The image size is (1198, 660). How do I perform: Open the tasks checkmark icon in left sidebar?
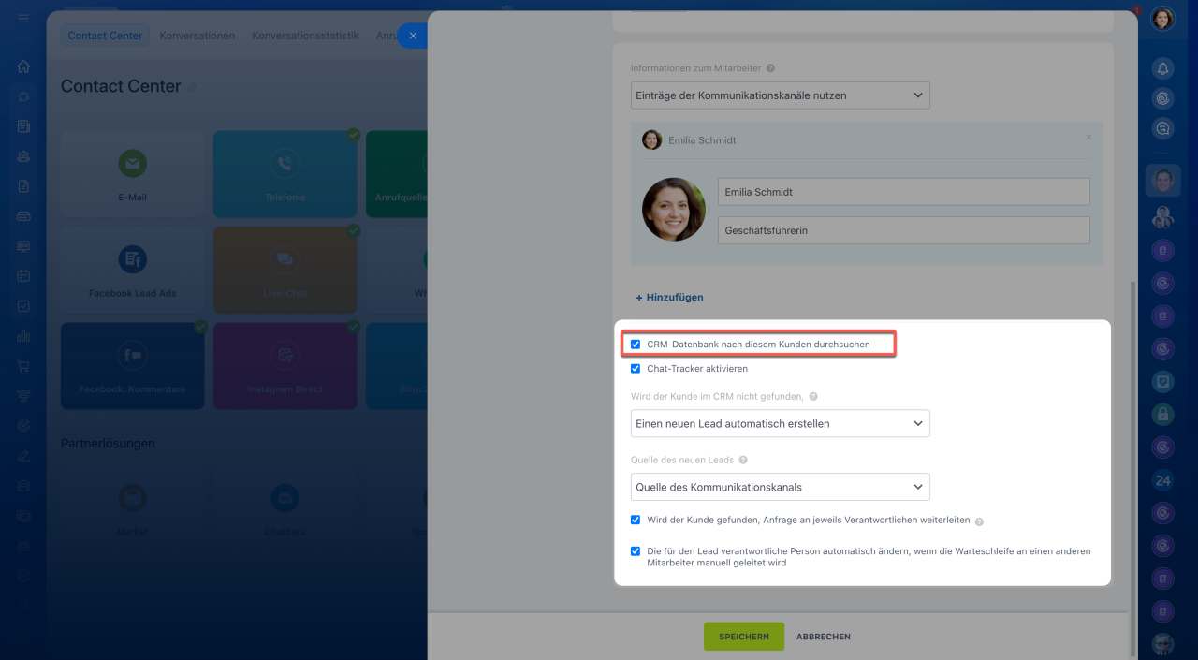coord(23,306)
